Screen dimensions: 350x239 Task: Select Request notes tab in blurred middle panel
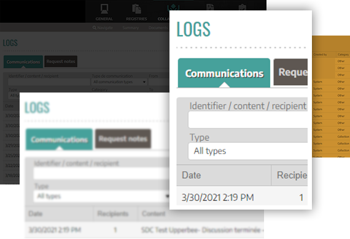coord(123,138)
